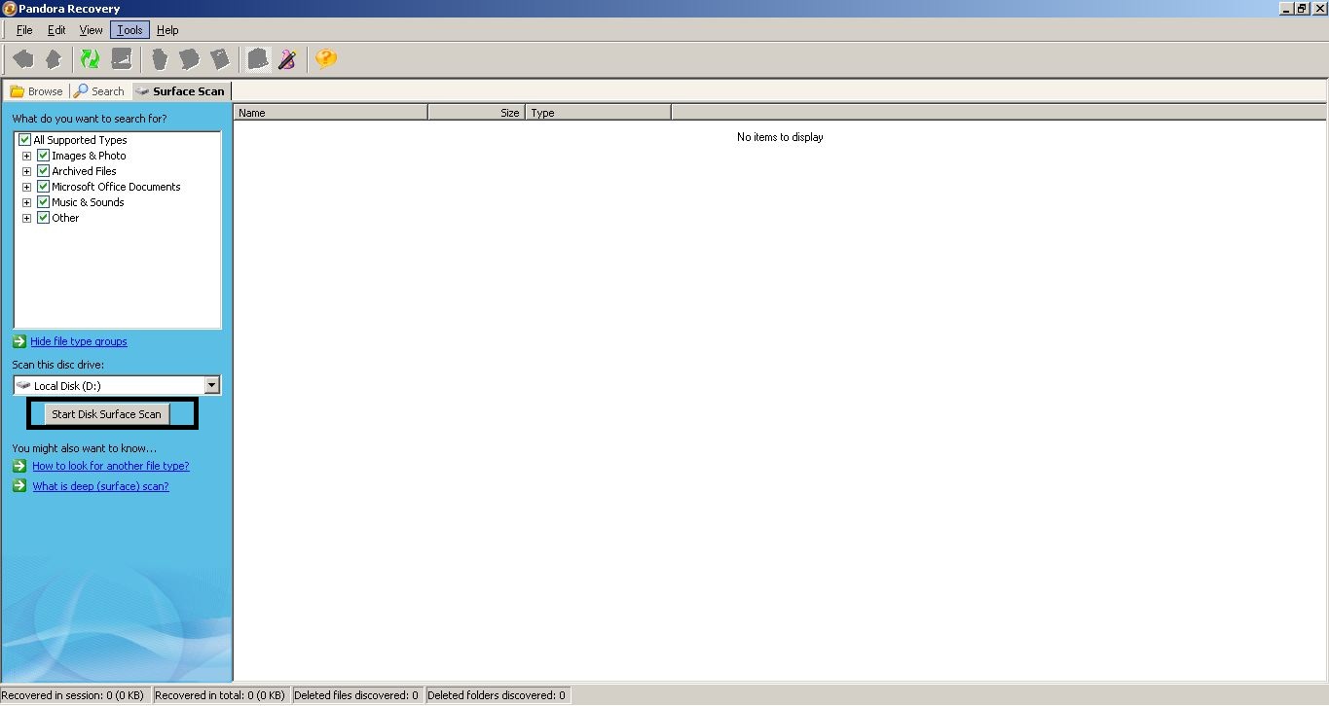Open the View menu
This screenshot has height=706, width=1329.
tap(91, 30)
